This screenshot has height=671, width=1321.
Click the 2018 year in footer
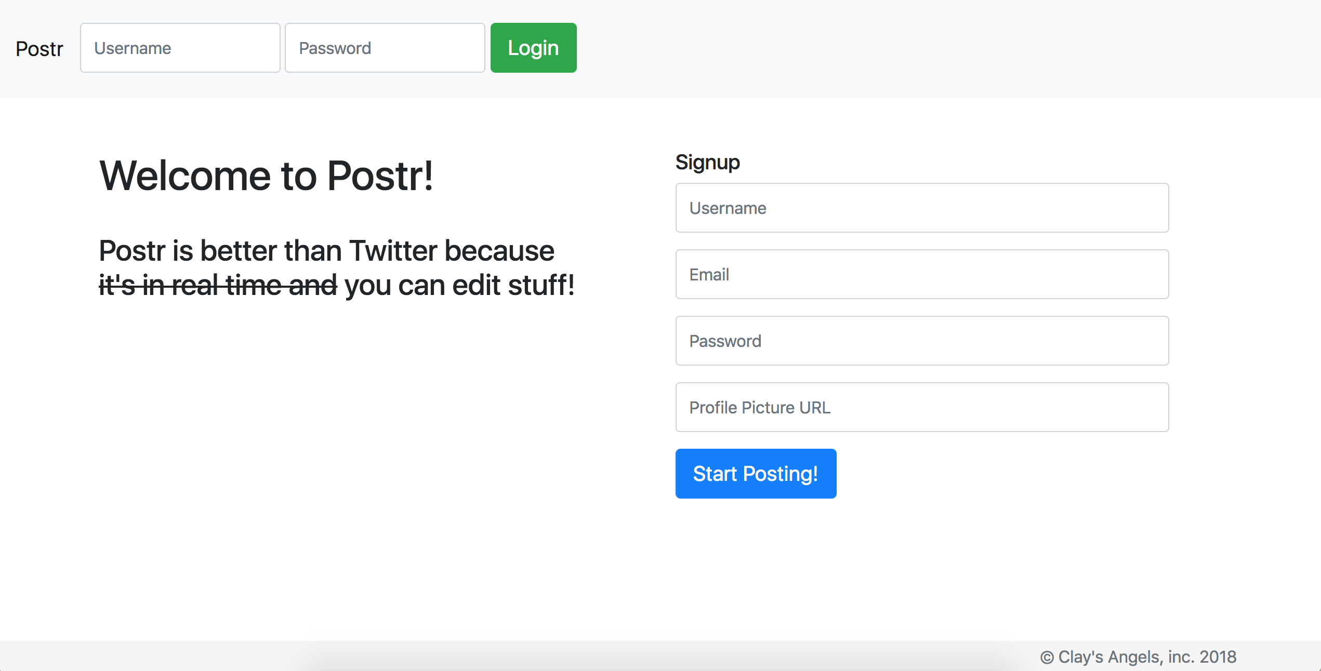point(1218,657)
